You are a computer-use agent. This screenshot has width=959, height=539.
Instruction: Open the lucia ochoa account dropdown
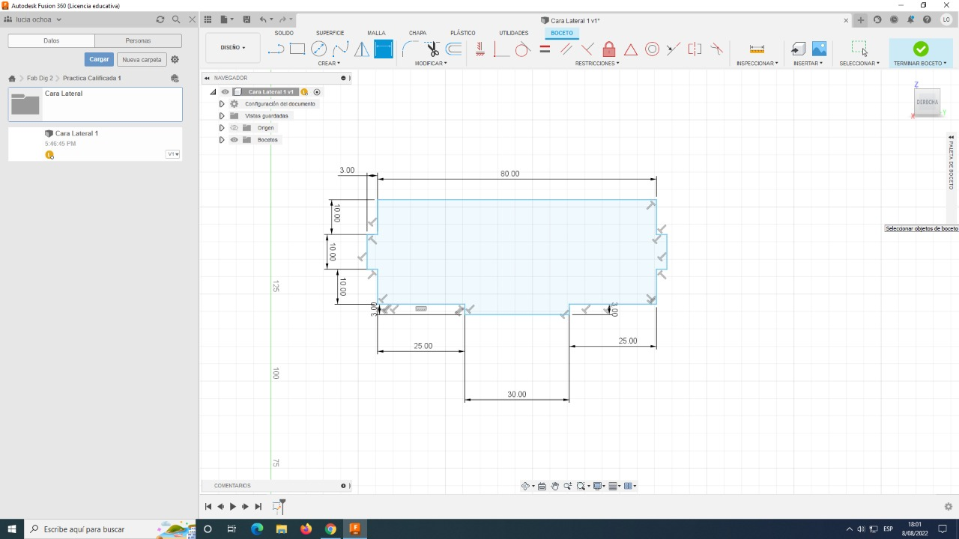coord(38,19)
